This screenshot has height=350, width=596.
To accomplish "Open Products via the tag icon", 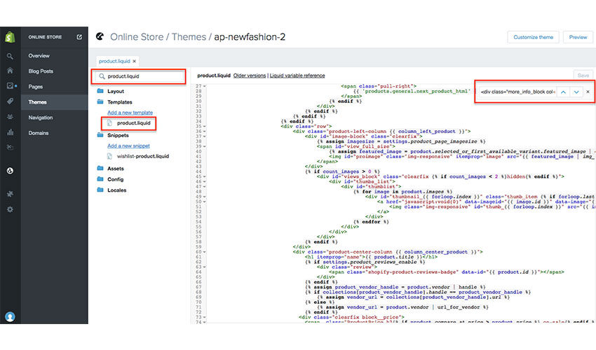I will [x=10, y=101].
